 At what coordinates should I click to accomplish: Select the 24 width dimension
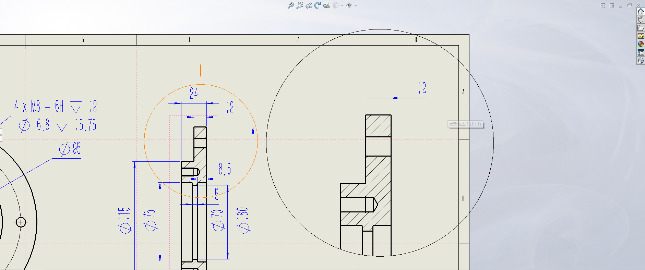(x=194, y=93)
